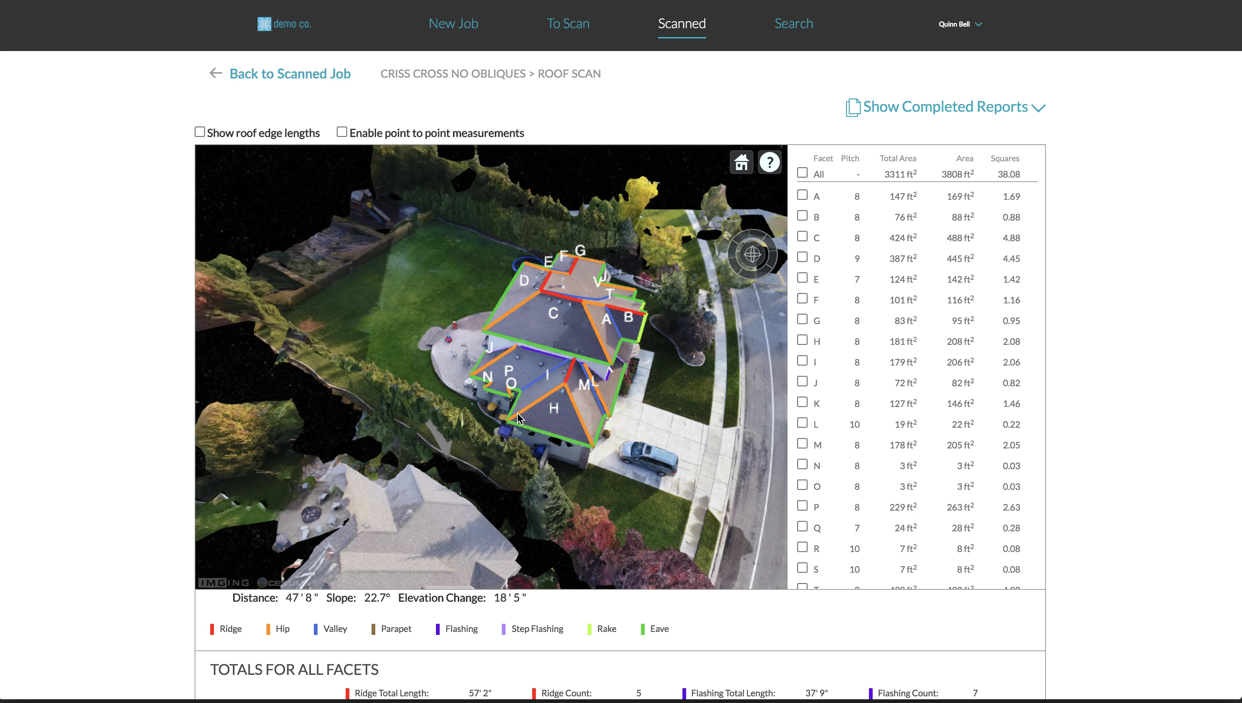Enable Show roof edge lengths checkbox
Image resolution: width=1242 pixels, height=703 pixels.
(199, 132)
